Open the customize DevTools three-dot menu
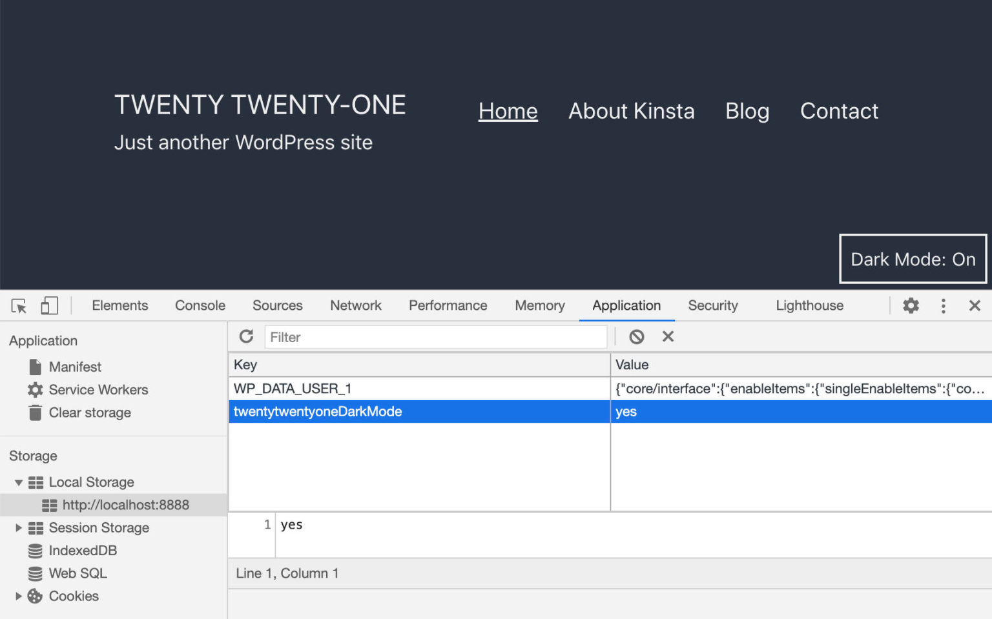 [x=943, y=305]
